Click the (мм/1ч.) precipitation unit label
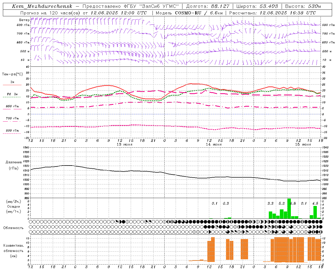The height and width of the screenshot is (269, 336). click(14, 211)
